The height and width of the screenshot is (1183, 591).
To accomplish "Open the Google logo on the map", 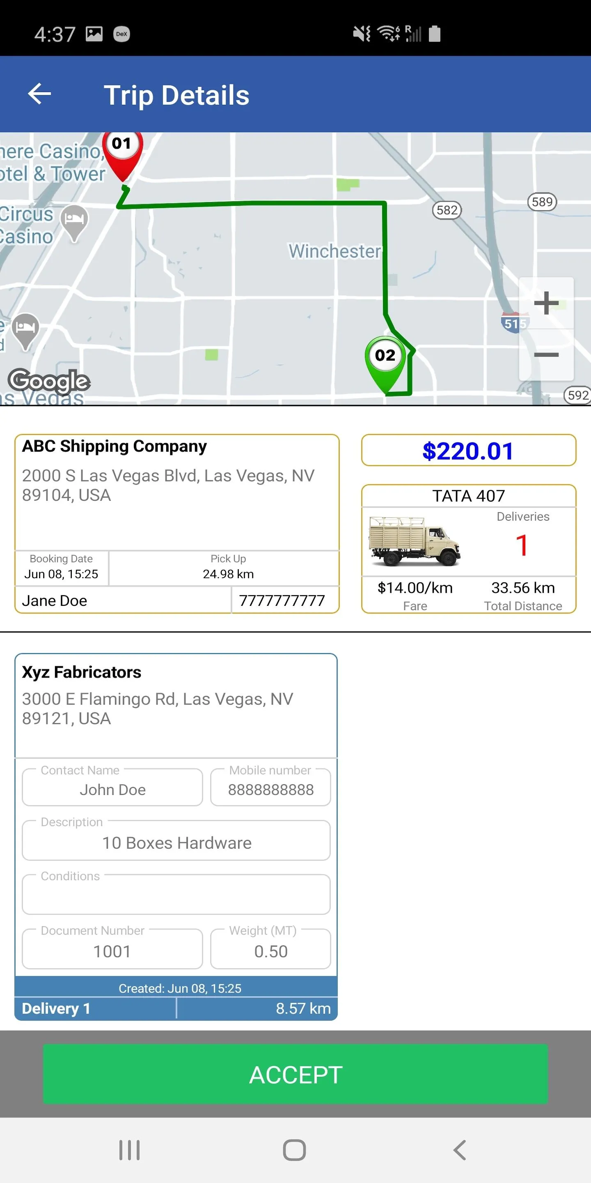I will (49, 381).
